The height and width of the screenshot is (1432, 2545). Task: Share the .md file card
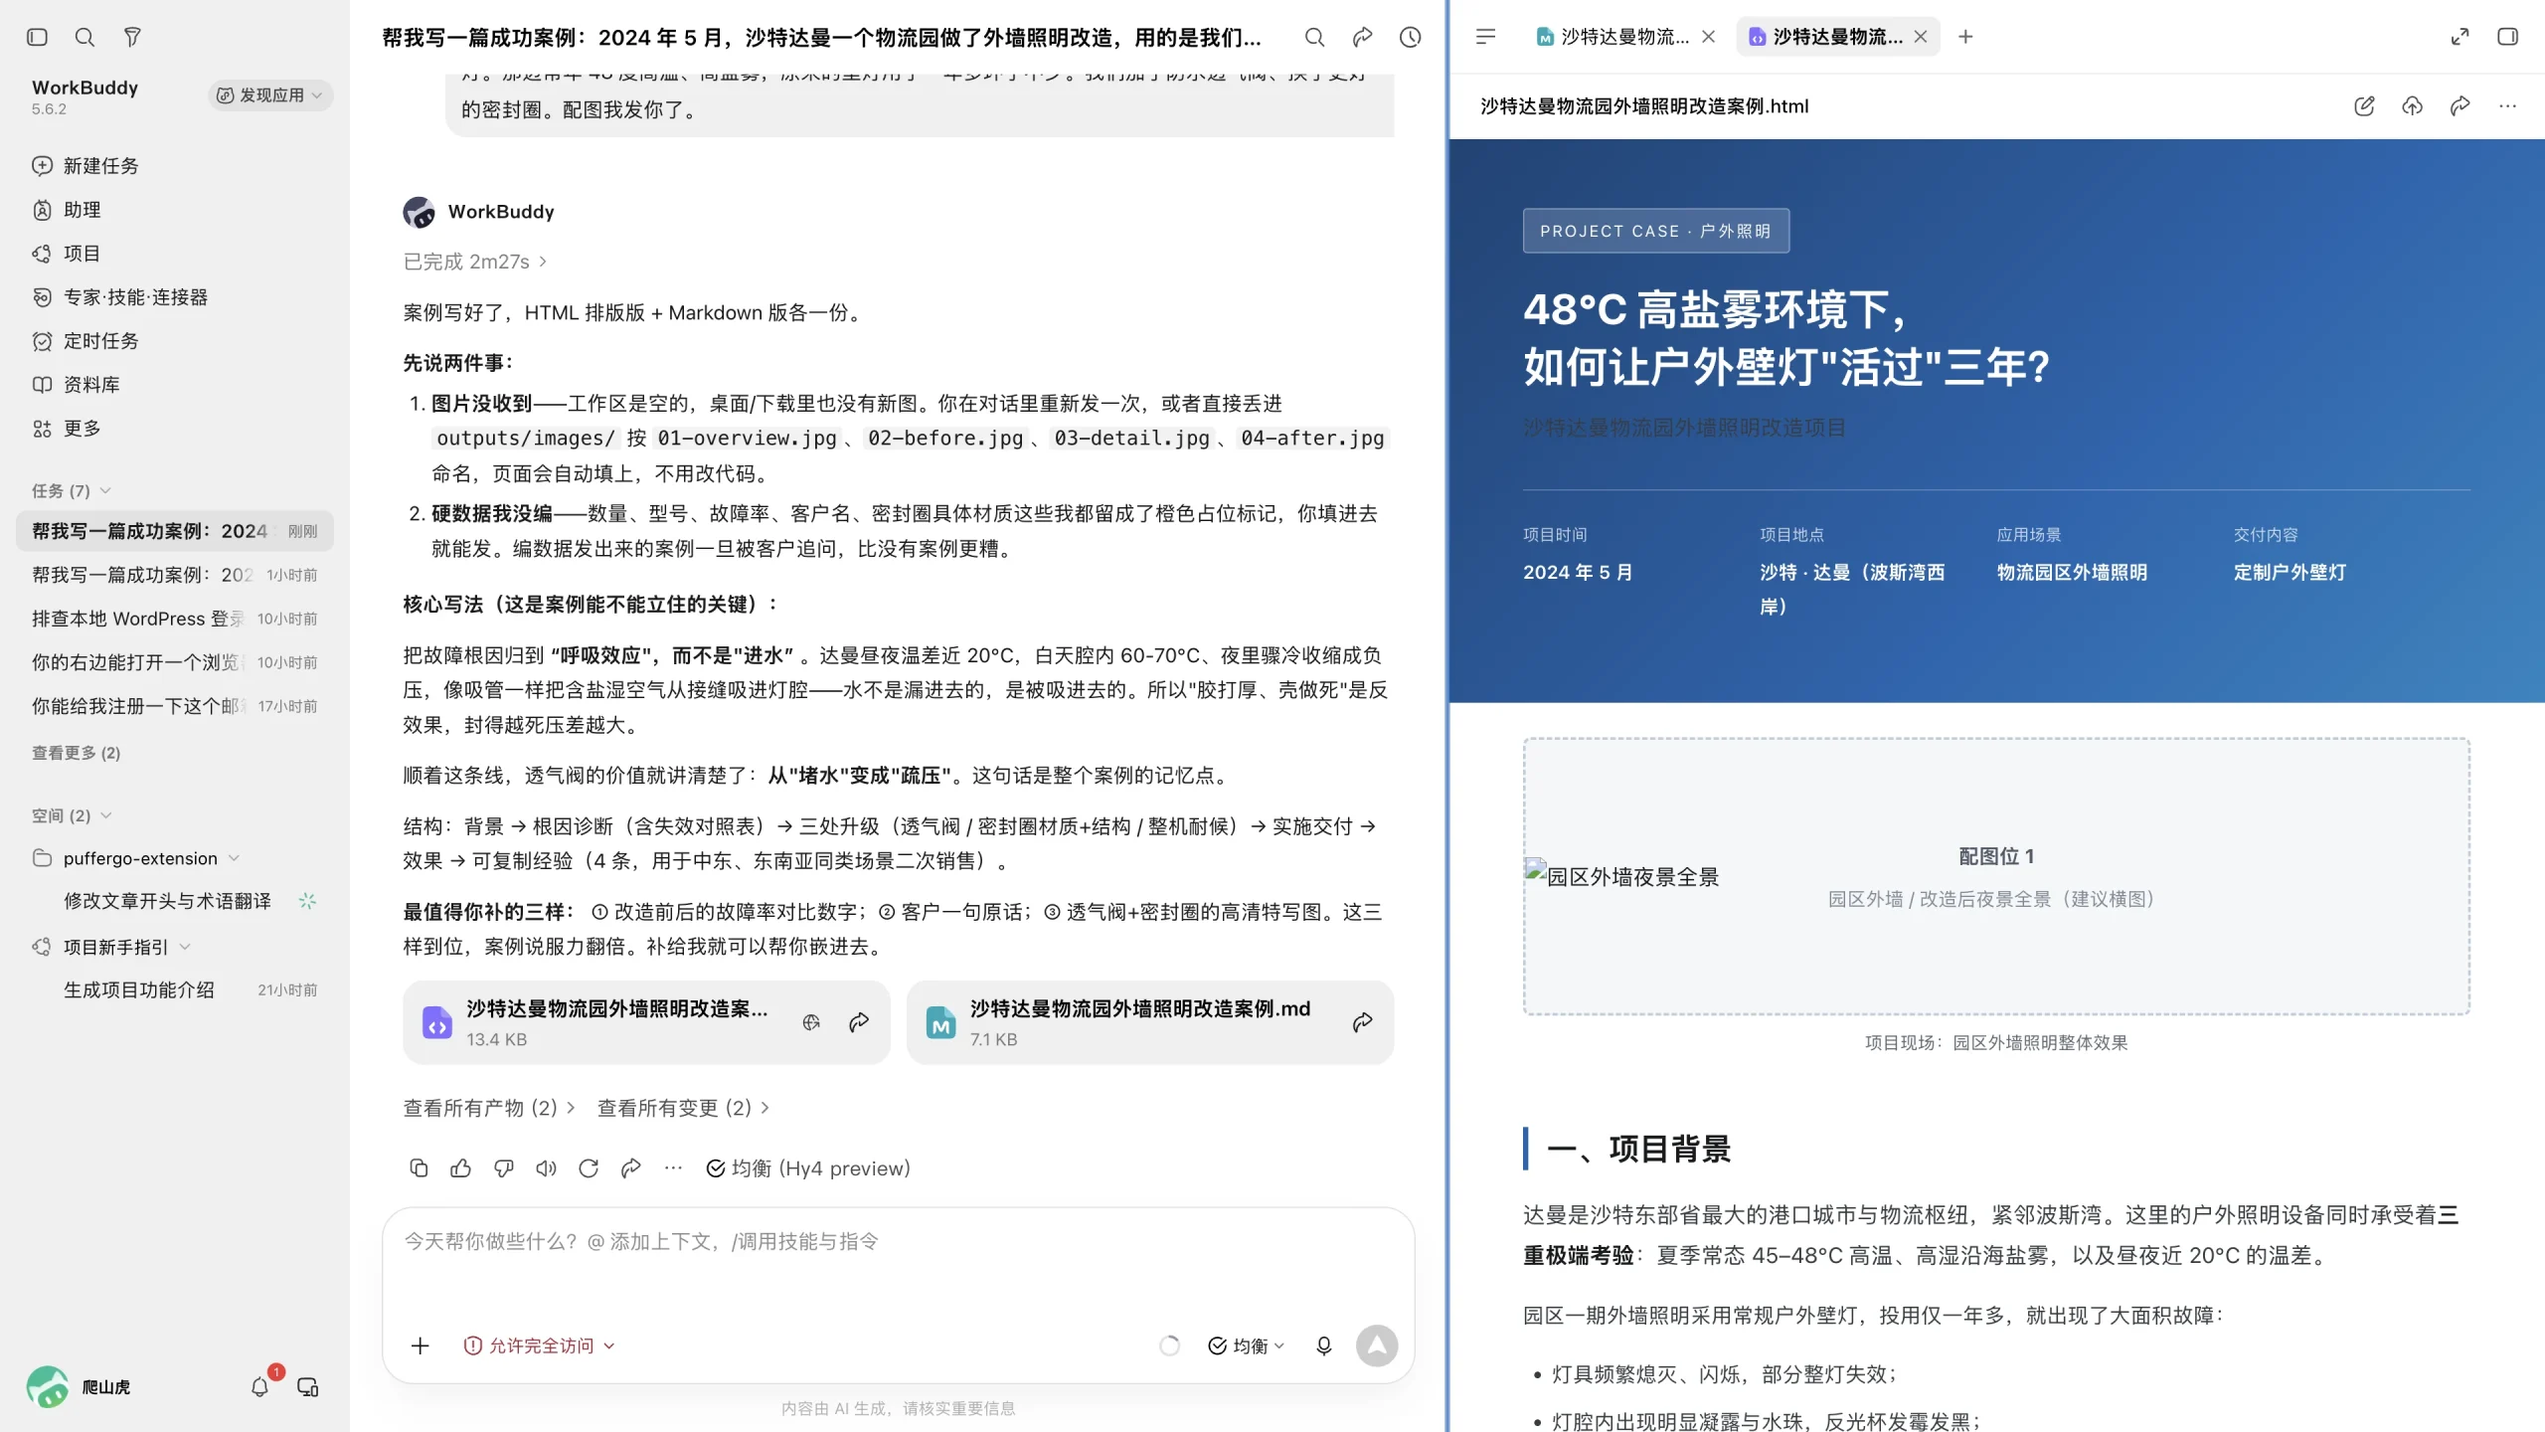pyautogui.click(x=1362, y=1022)
